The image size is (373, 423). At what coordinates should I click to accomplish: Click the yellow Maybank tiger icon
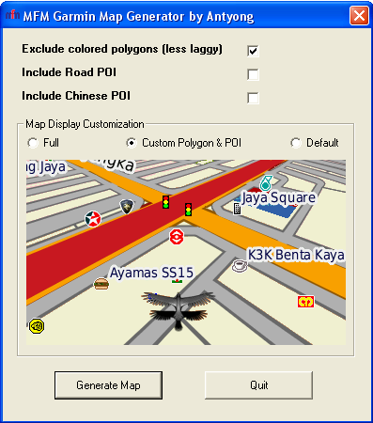(x=37, y=326)
